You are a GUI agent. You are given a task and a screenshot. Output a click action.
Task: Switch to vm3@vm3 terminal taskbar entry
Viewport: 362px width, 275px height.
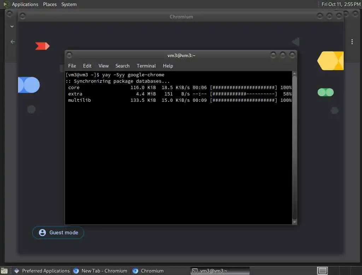point(220,271)
